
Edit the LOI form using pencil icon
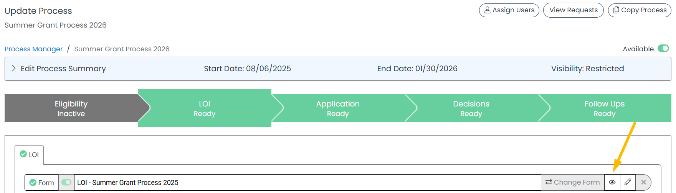tap(628, 182)
